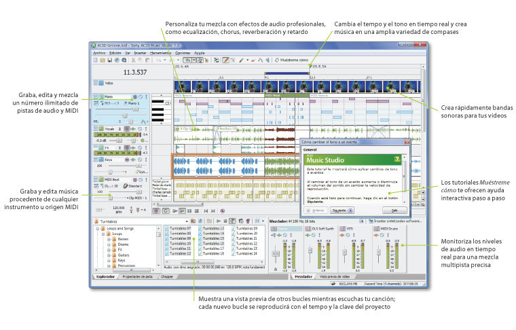Viewport: 516px width, 330px height.
Task: Stop preview in the Explorer toolbar
Action: tap(225, 221)
